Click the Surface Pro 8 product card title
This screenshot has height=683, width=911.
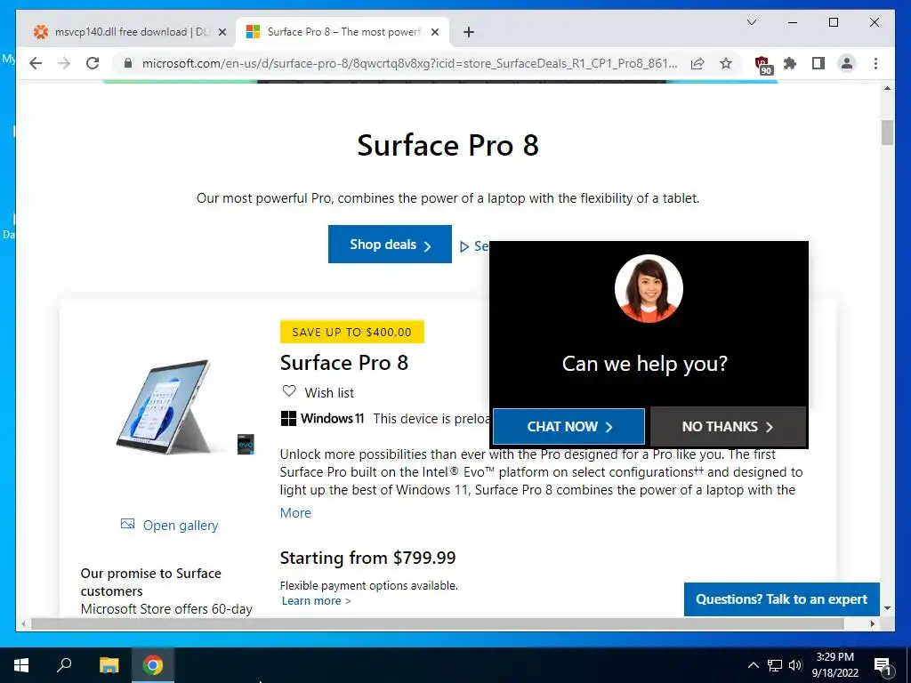tap(344, 363)
